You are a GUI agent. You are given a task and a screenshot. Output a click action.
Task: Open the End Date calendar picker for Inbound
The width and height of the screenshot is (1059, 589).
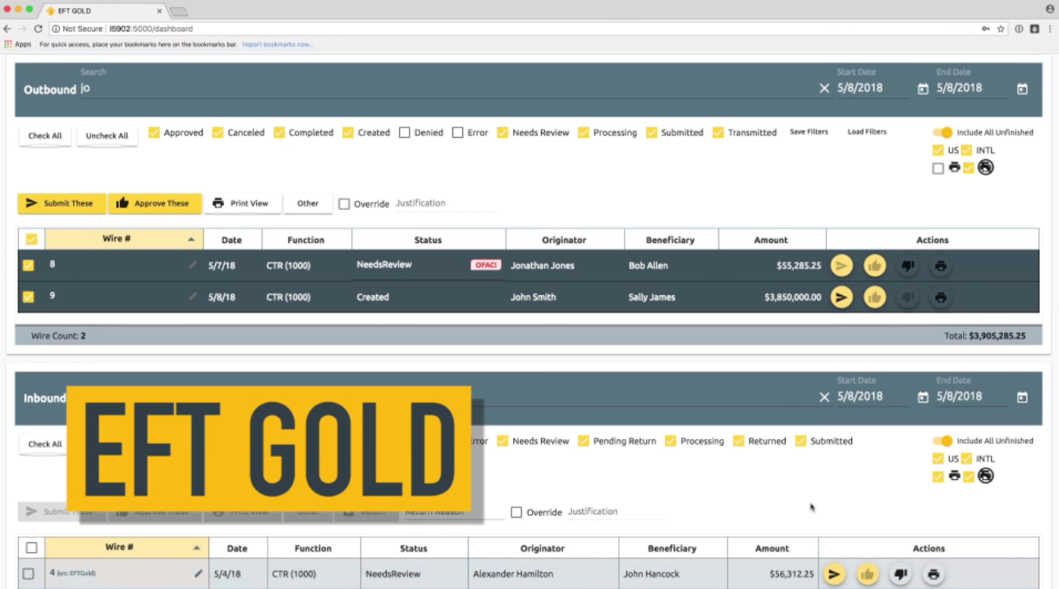1022,396
